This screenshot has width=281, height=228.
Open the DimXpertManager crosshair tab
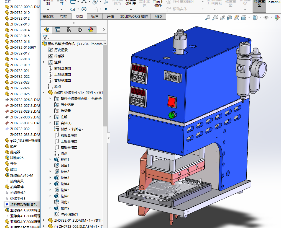[80, 30]
